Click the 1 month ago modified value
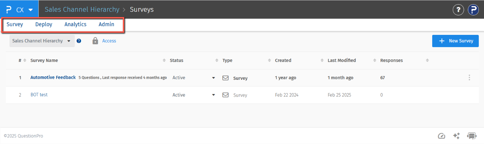 (x=341, y=78)
